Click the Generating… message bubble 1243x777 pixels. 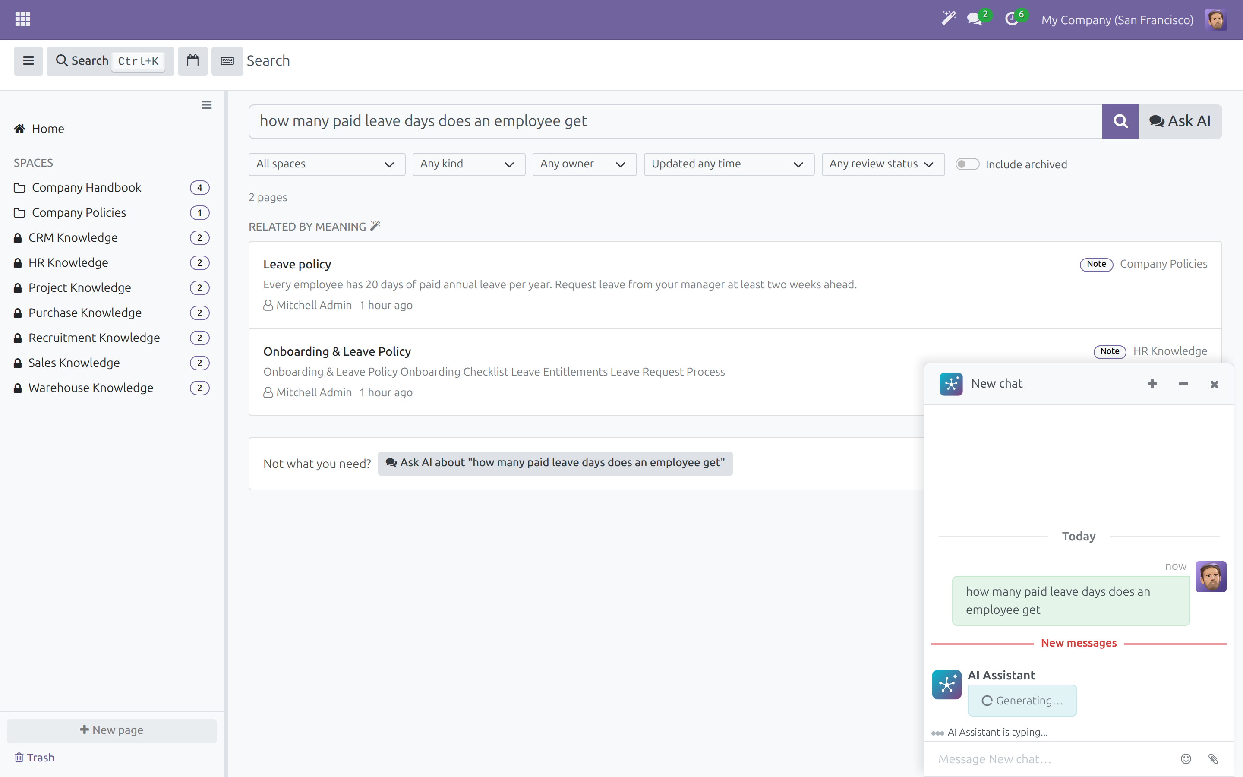click(1022, 701)
